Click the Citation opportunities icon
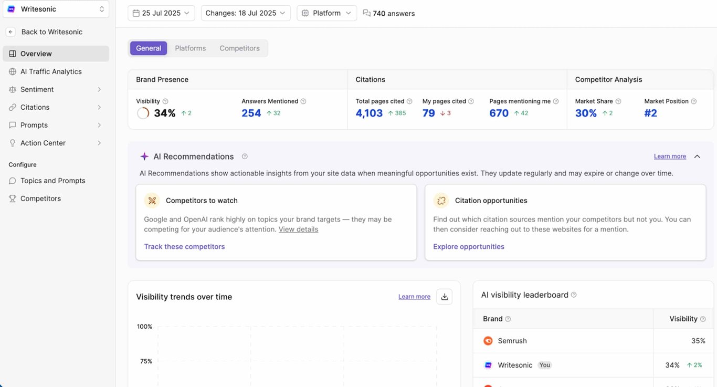Image resolution: width=717 pixels, height=387 pixels. tap(441, 201)
